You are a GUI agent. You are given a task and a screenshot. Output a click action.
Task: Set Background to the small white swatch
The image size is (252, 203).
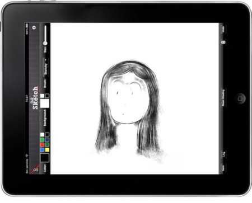pos(43,96)
